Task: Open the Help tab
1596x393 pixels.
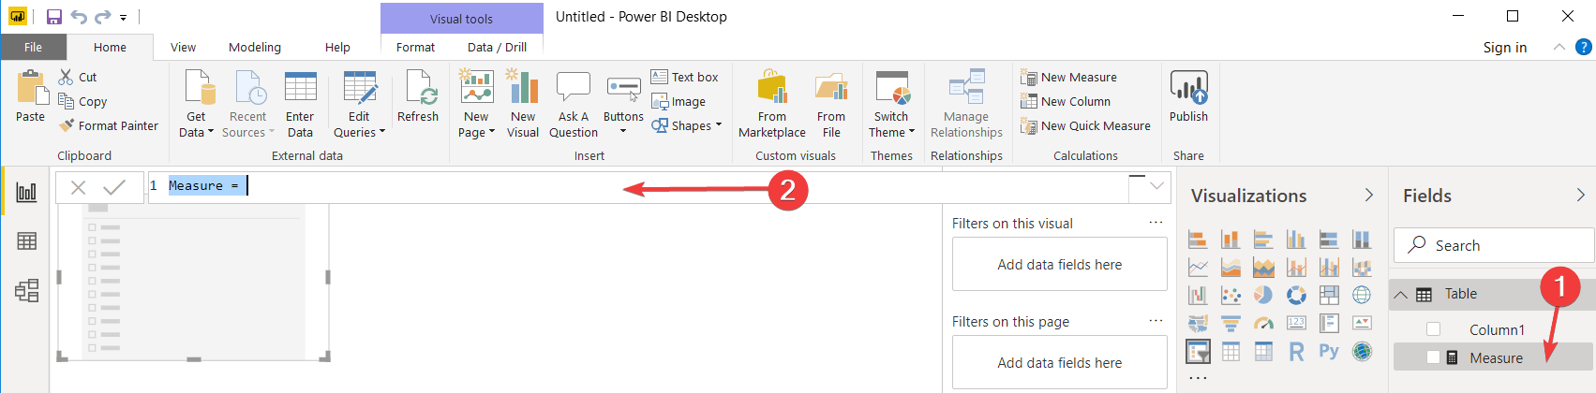Action: click(337, 47)
